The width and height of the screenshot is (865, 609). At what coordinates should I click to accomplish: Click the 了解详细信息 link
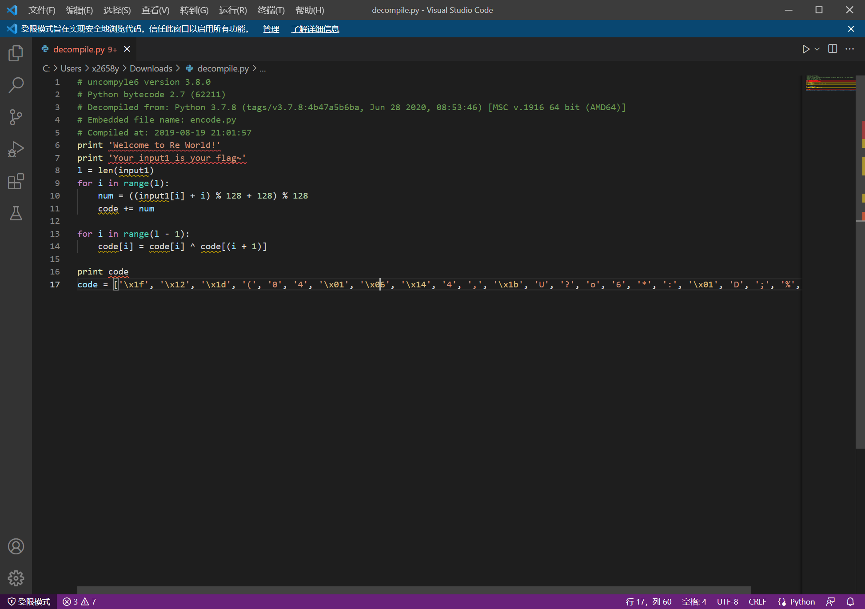tap(315, 29)
